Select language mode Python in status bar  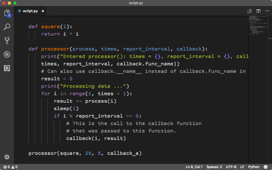click(254, 167)
